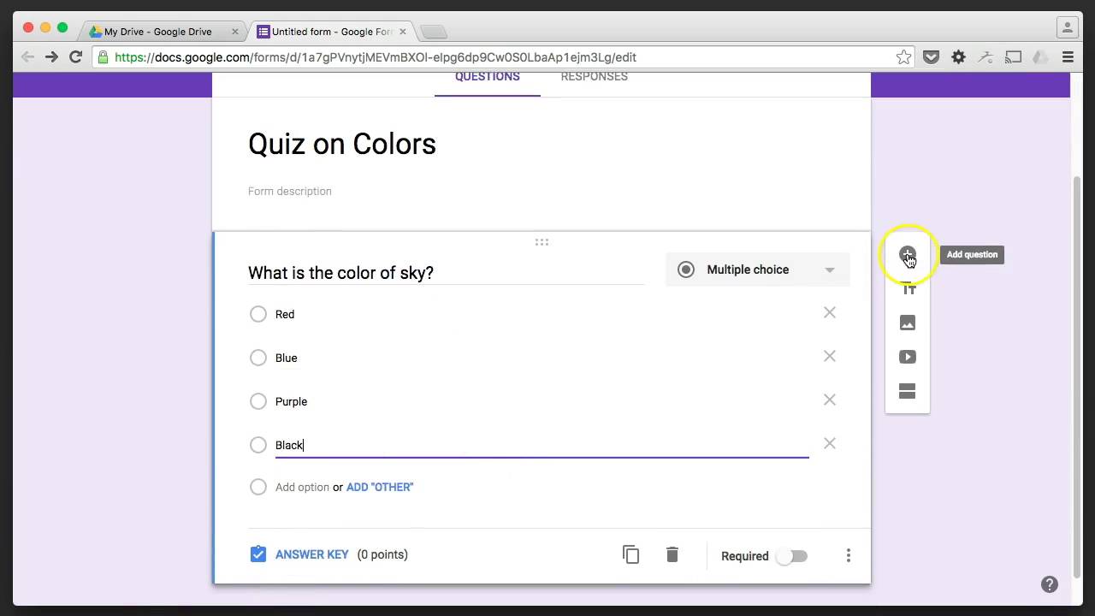Duplicate the current question
Screen dimensions: 1095x616
(x=630, y=554)
